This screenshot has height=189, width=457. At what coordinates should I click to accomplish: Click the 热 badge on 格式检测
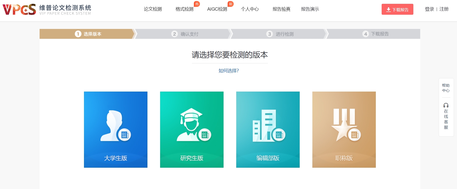coord(197,4)
